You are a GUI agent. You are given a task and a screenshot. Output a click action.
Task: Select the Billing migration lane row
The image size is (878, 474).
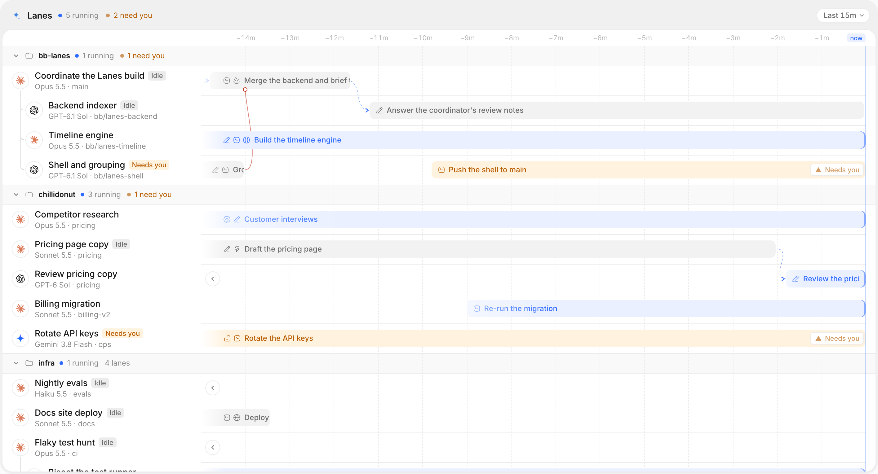pyautogui.click(x=101, y=309)
